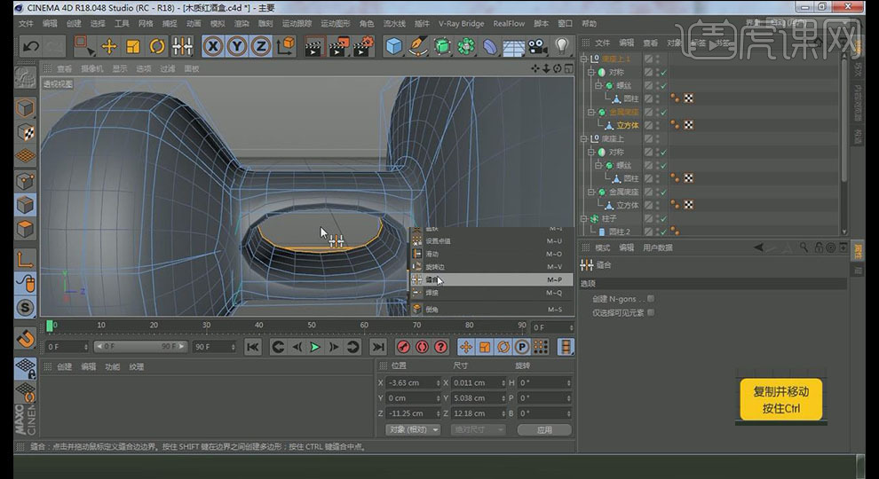Enable 仅选择可见元素 checkbox

point(651,312)
